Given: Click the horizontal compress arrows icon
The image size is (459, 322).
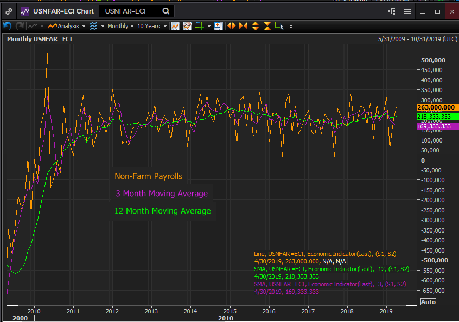Looking at the screenshot, I should [x=243, y=26].
